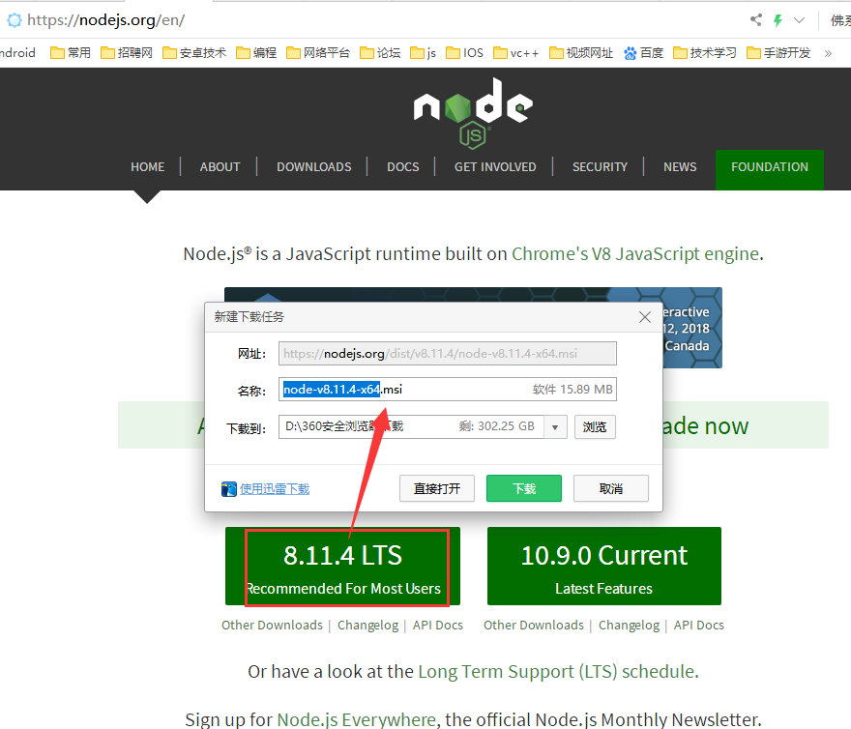Screen dimensions: 851x729
Task: Click the 名称 filename input field
Action: tap(447, 390)
